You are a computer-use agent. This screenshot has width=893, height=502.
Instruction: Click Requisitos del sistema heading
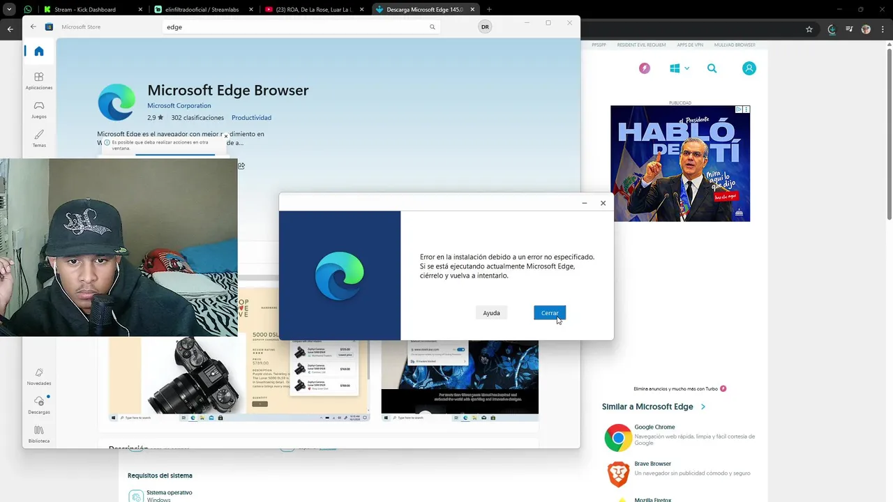click(160, 476)
